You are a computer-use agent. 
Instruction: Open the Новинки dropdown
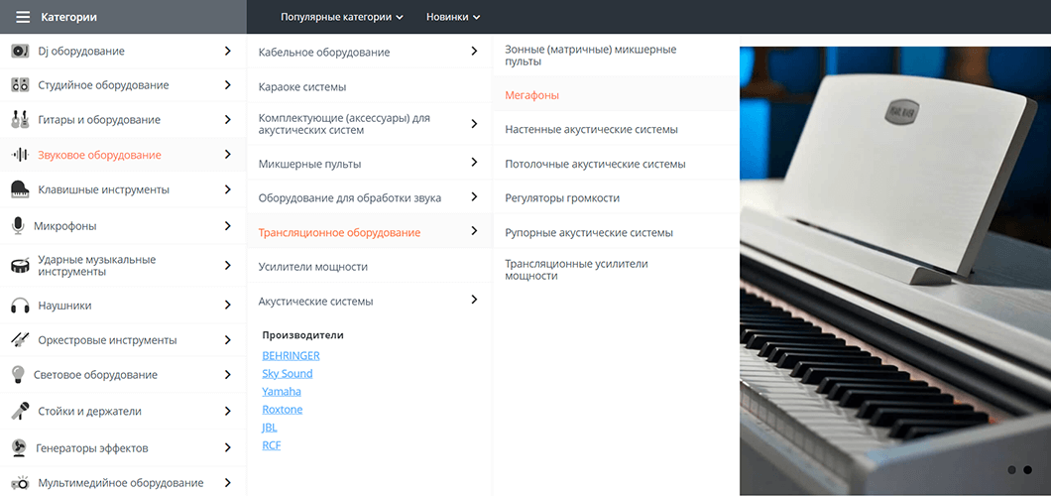(452, 17)
